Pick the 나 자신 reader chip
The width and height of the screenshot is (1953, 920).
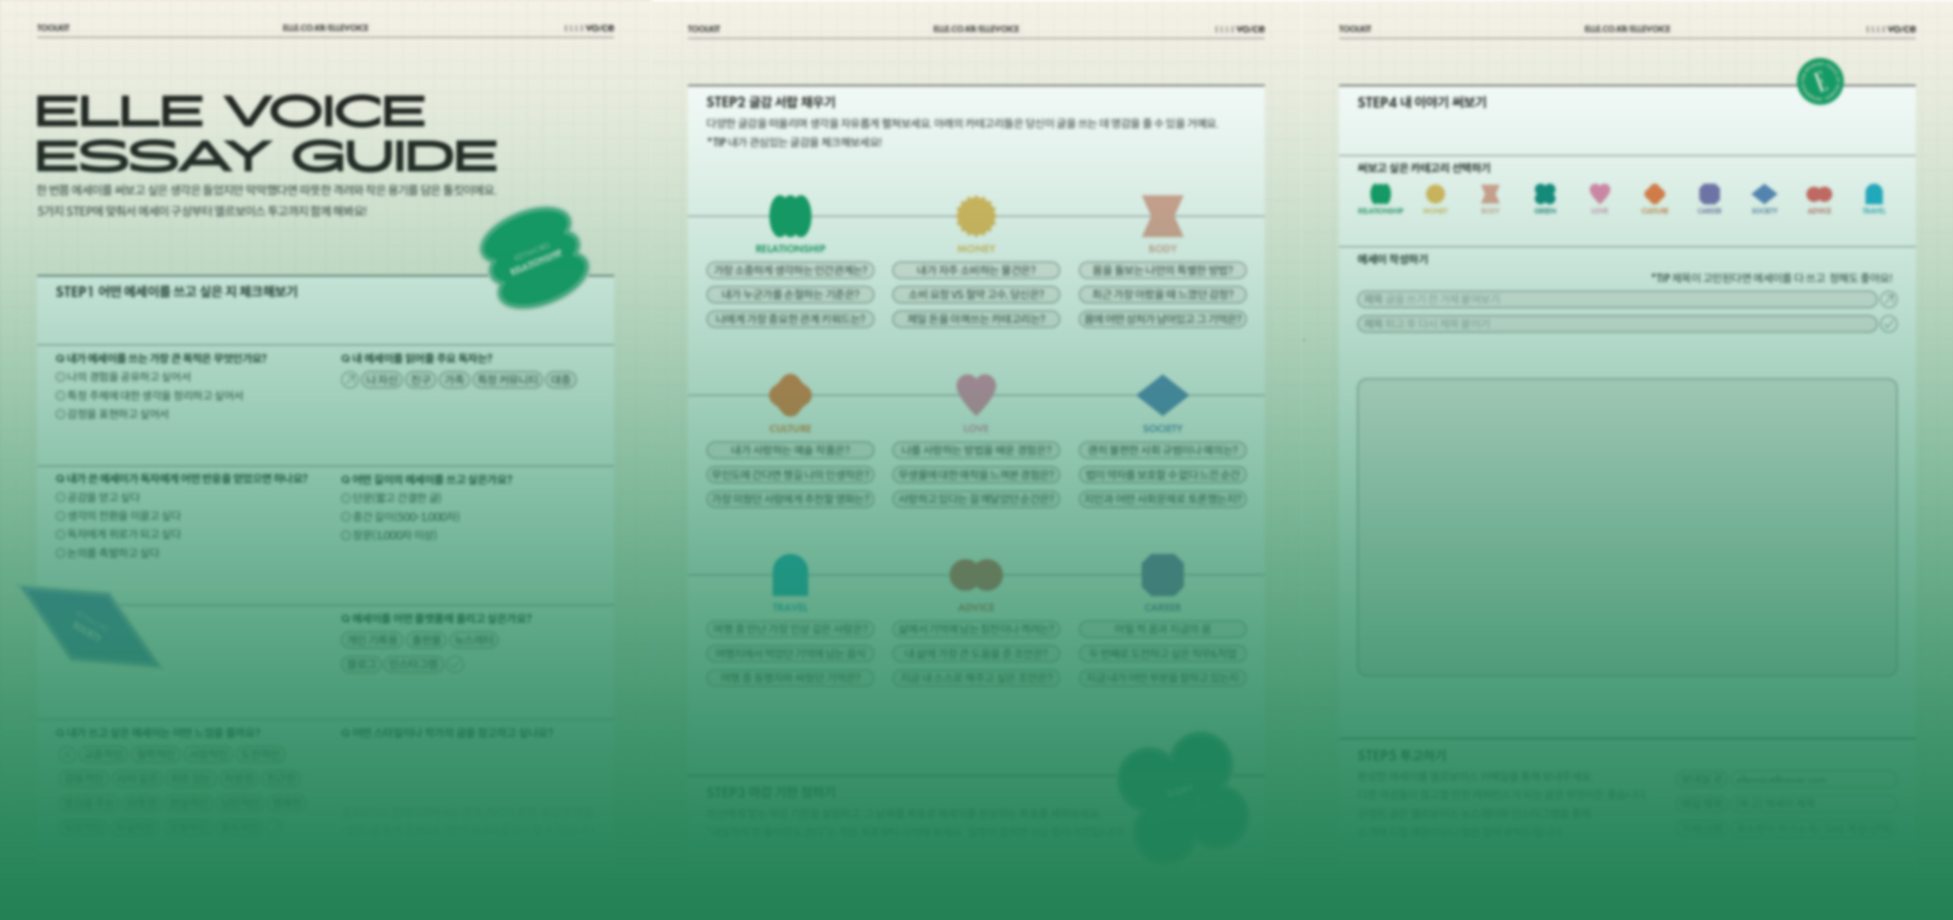tap(381, 380)
